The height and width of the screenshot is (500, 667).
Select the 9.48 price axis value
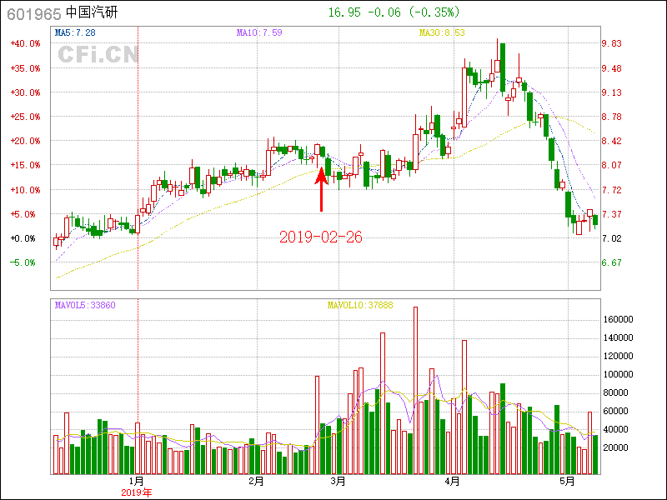pos(612,68)
